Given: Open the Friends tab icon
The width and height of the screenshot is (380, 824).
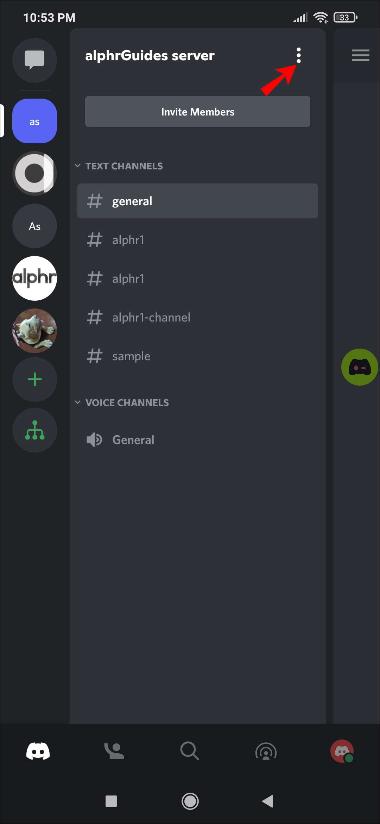Looking at the screenshot, I should pyautogui.click(x=114, y=751).
